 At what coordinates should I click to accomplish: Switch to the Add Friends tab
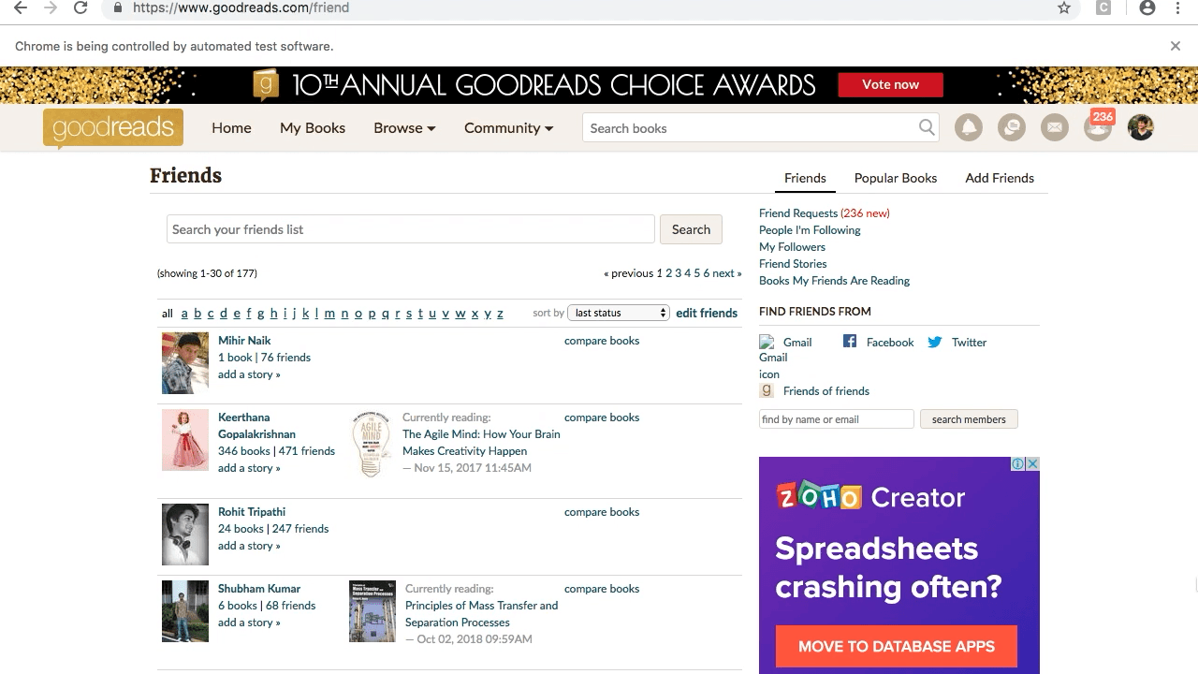(x=1000, y=178)
